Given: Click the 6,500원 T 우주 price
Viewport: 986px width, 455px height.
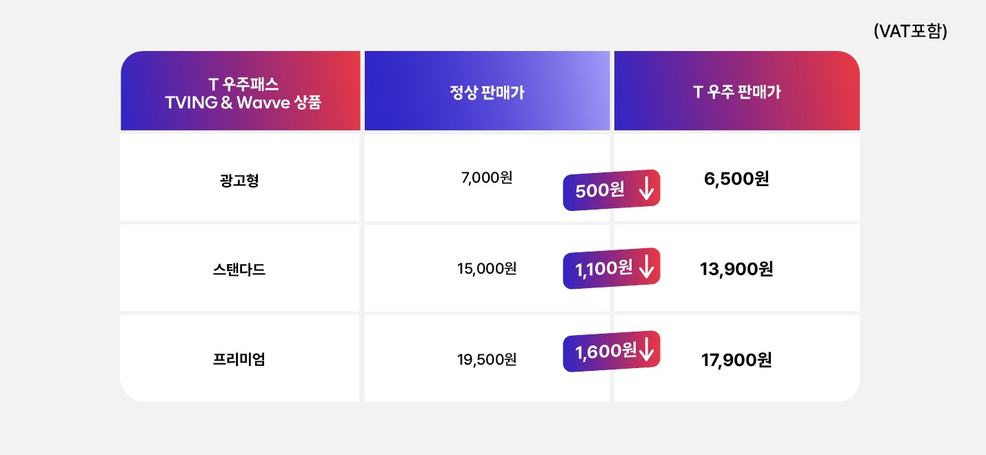Looking at the screenshot, I should [736, 179].
